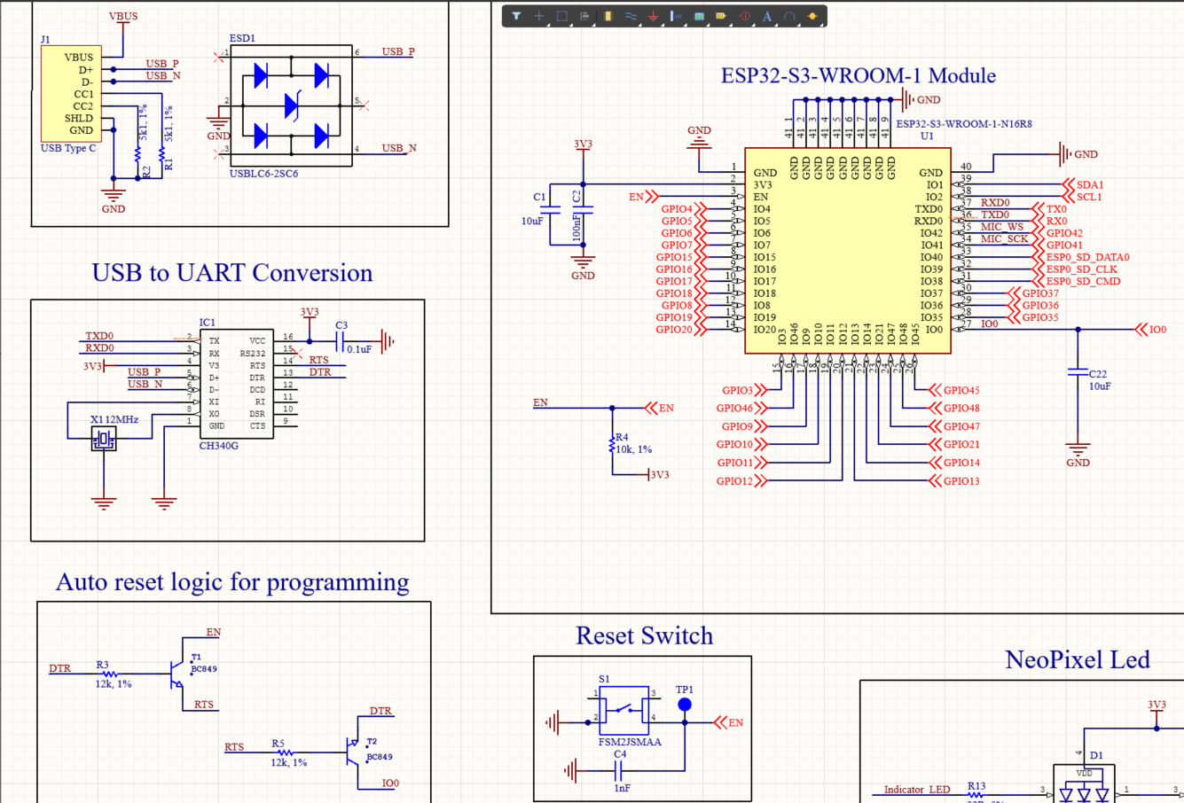1184x803 pixels.
Task: Click the DTR net label at R3
Action: [x=59, y=668]
